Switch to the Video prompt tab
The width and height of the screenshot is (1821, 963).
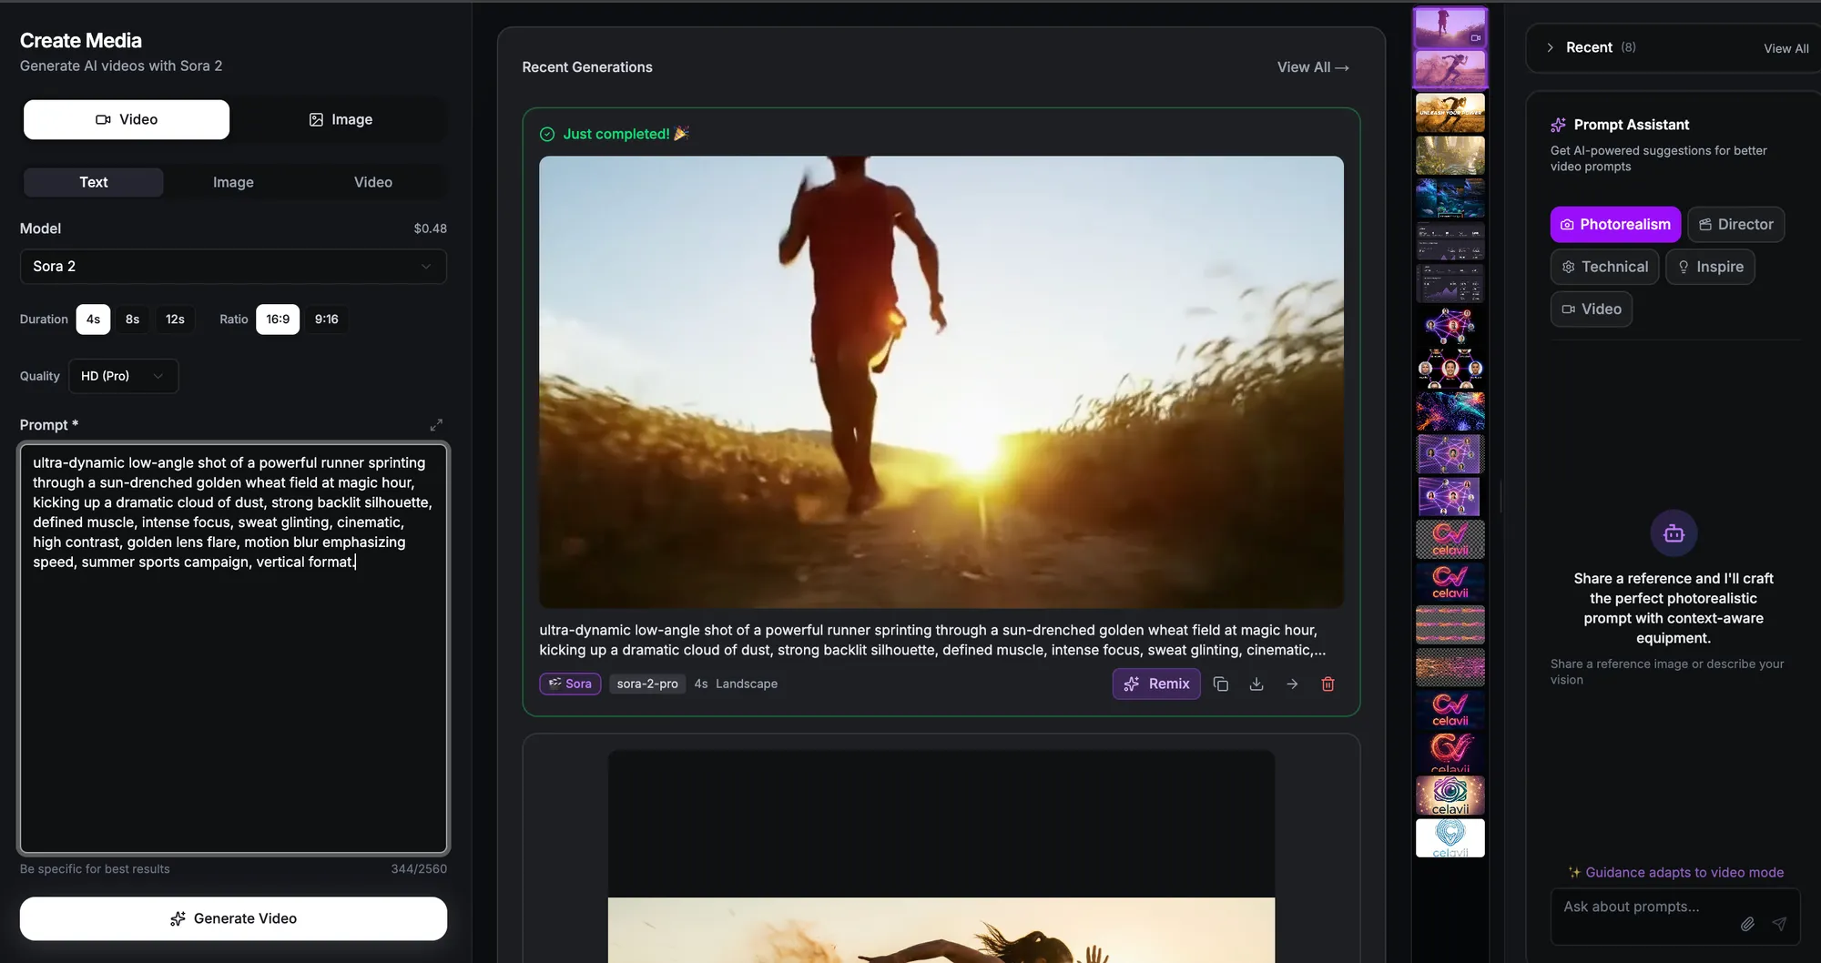pos(372,182)
